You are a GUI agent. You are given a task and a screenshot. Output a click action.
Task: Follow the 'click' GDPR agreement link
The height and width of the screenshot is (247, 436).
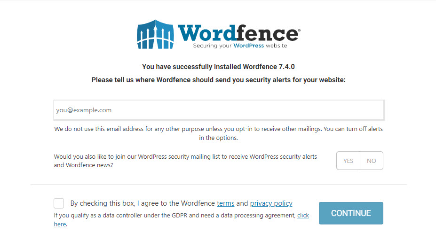[x=303, y=216]
